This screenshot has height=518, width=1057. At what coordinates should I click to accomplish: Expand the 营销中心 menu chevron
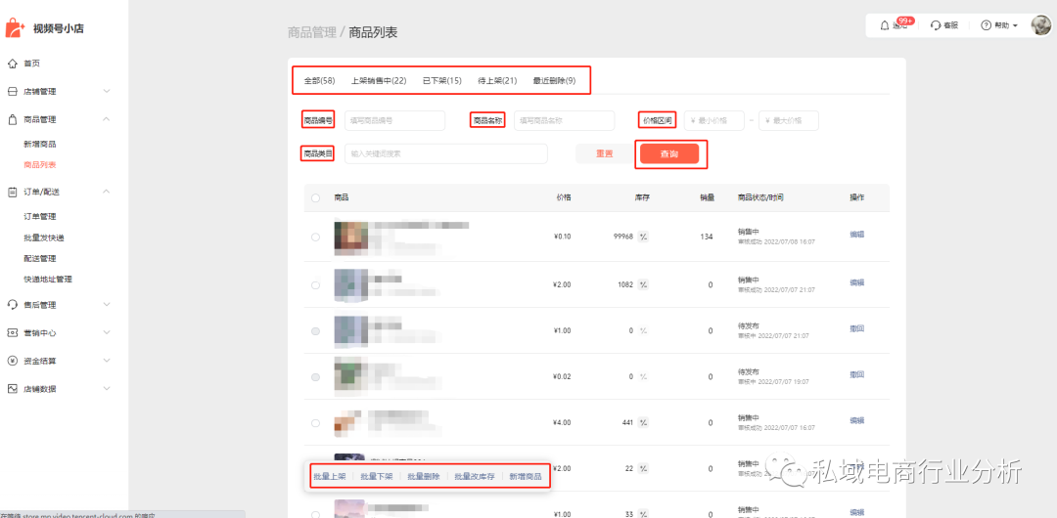point(107,332)
